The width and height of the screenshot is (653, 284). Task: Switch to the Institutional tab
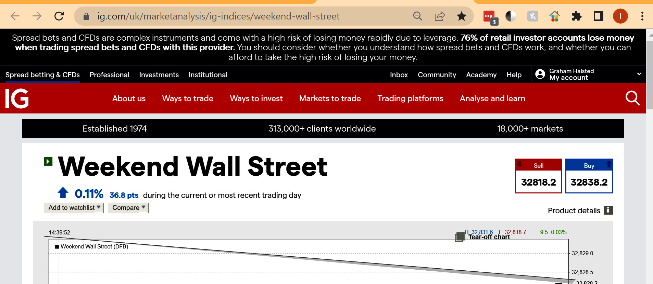point(208,75)
